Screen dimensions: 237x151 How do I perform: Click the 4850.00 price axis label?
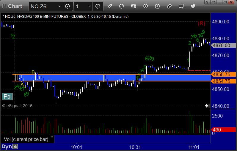point(221,89)
